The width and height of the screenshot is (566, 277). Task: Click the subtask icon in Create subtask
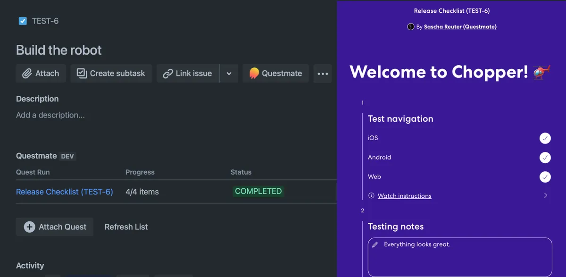tap(82, 73)
